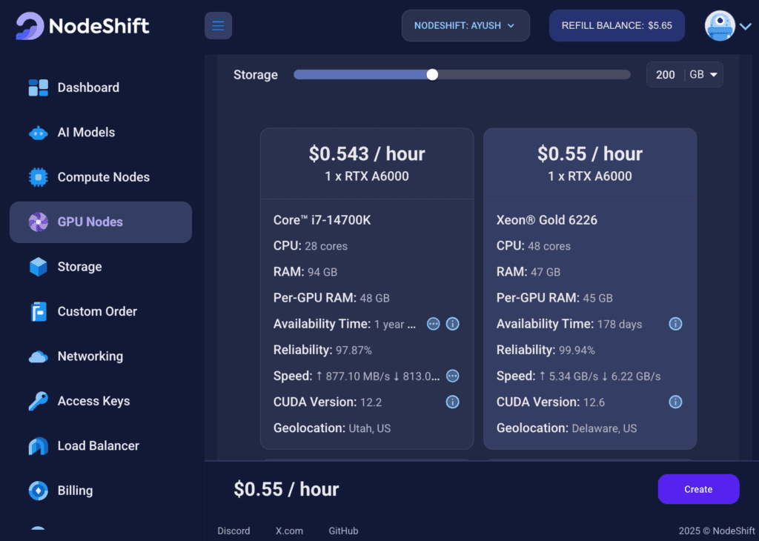Open Availability Time info on Xeon Gold card
759x541 pixels.
(x=675, y=324)
